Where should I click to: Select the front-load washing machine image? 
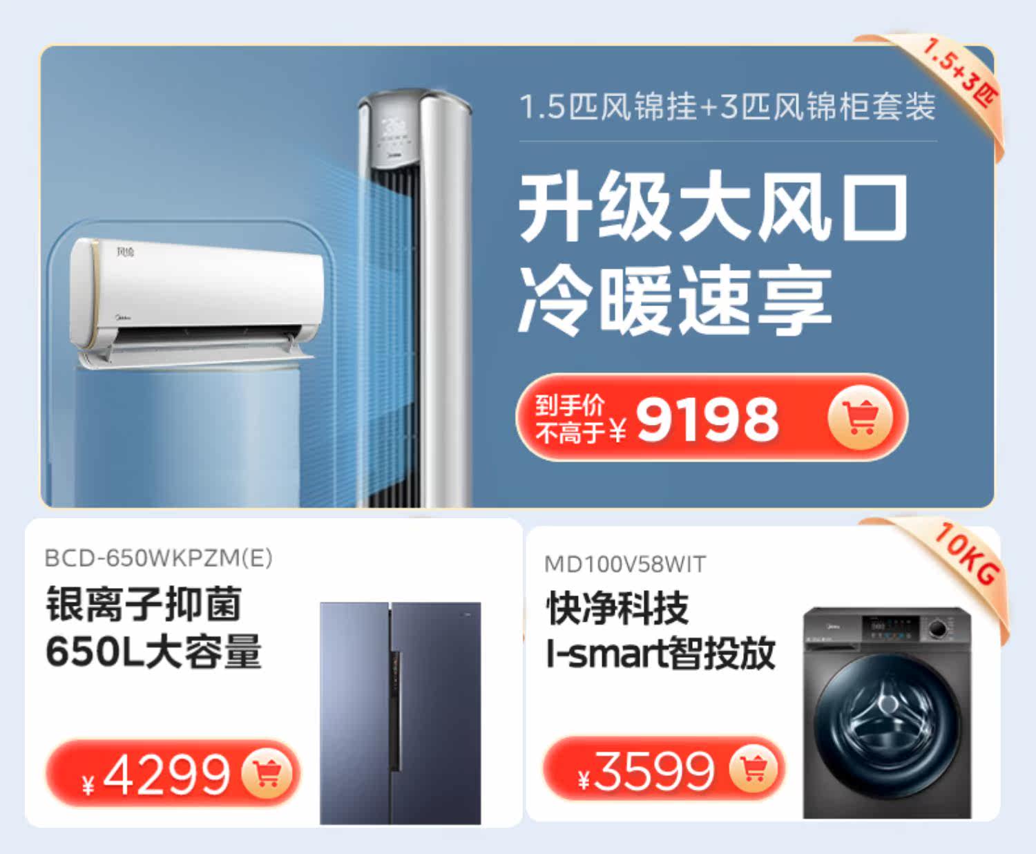coord(887,712)
